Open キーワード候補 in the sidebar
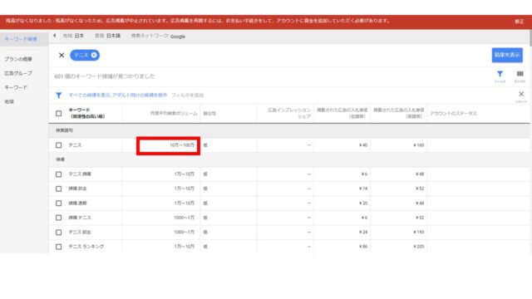This screenshot has height=299, width=532. [21, 39]
